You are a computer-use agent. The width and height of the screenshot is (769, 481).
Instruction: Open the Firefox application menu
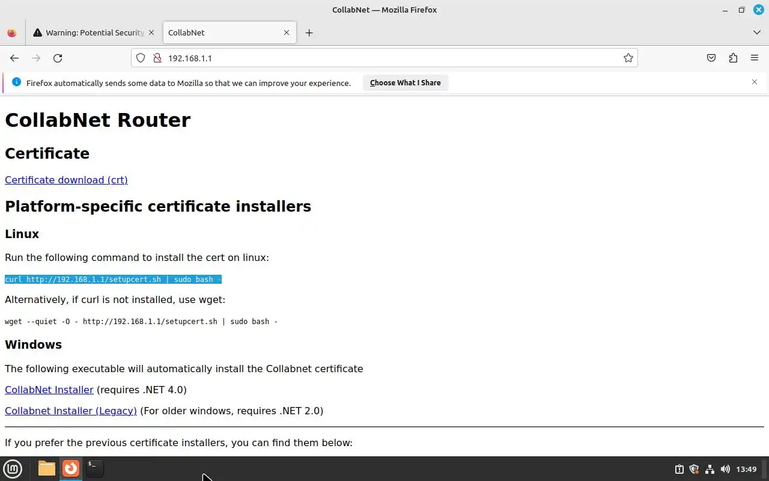(755, 58)
